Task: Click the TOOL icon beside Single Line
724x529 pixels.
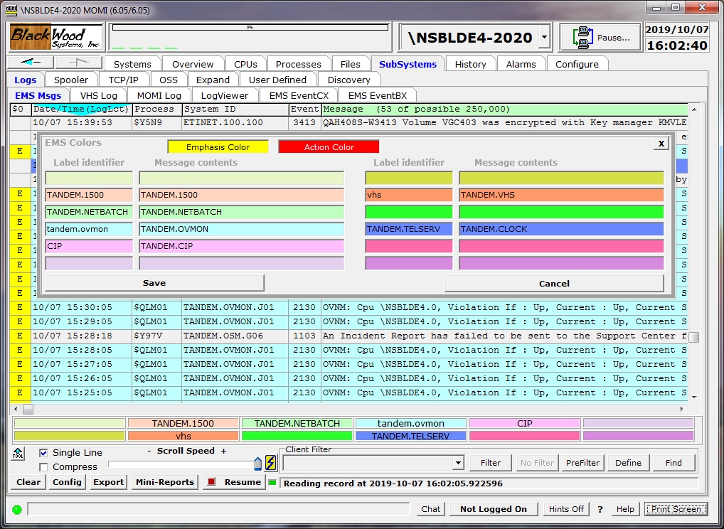Action: [18, 453]
